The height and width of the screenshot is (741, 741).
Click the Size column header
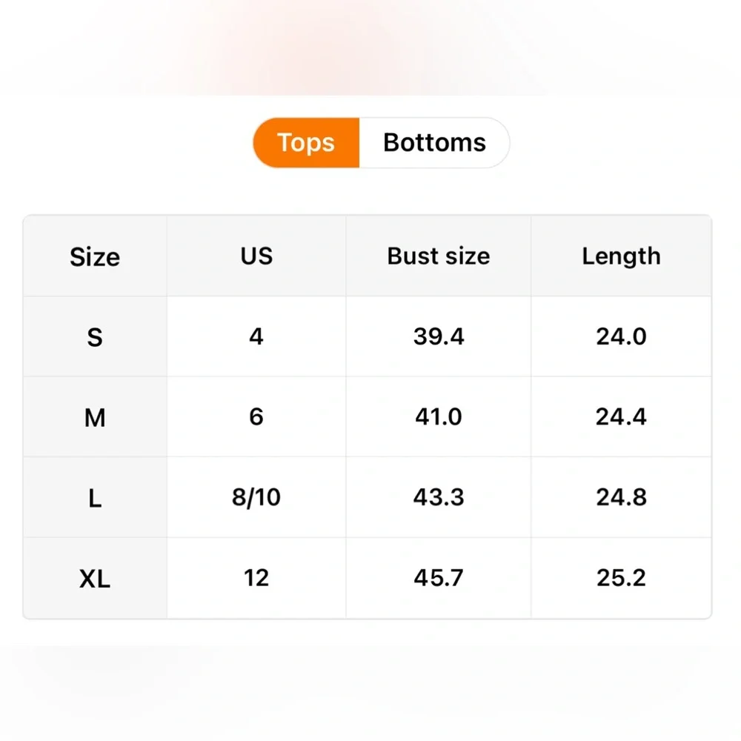95,256
